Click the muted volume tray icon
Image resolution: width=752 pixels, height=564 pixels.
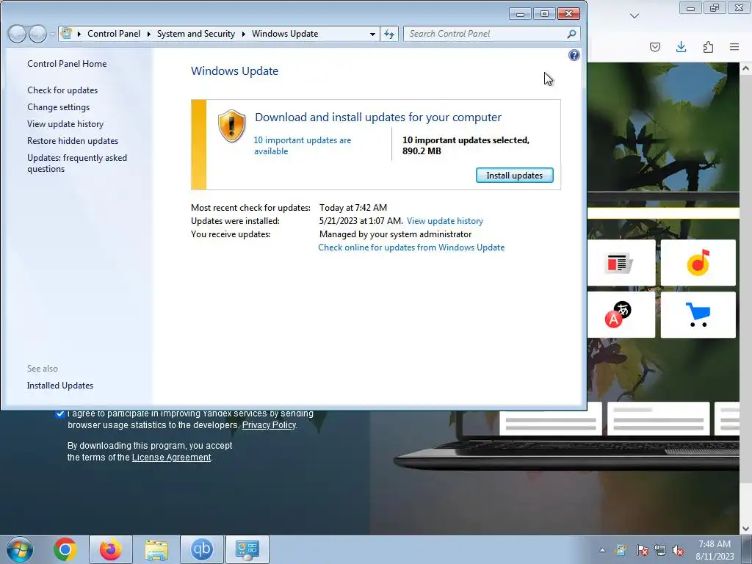(678, 550)
